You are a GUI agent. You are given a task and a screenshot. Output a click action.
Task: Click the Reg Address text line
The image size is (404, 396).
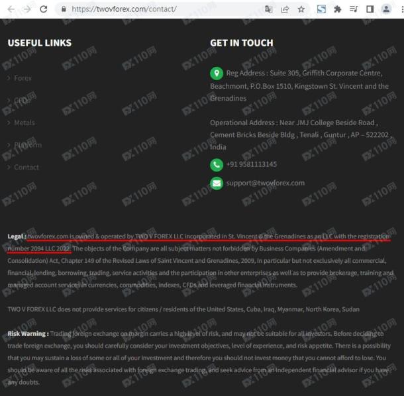click(x=304, y=73)
